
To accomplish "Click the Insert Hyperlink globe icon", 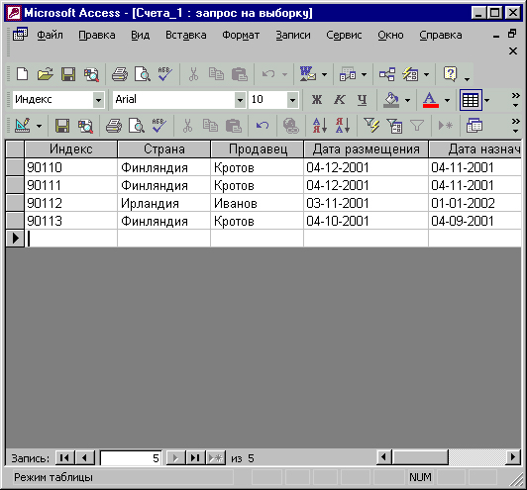I will [x=290, y=126].
